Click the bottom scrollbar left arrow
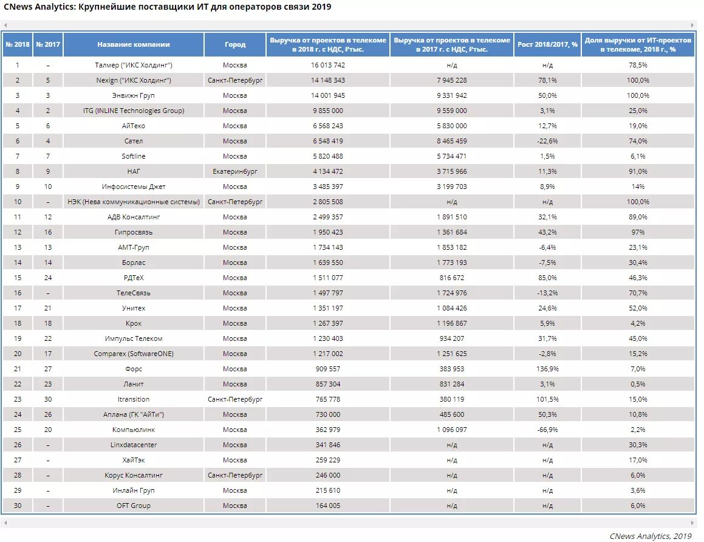 (5, 523)
